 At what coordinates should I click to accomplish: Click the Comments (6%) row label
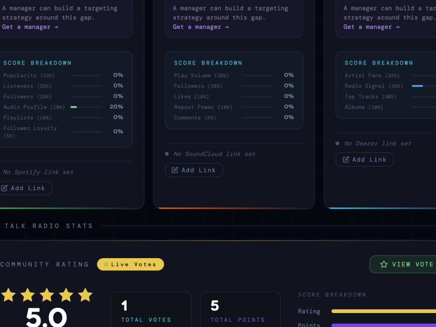(x=195, y=118)
